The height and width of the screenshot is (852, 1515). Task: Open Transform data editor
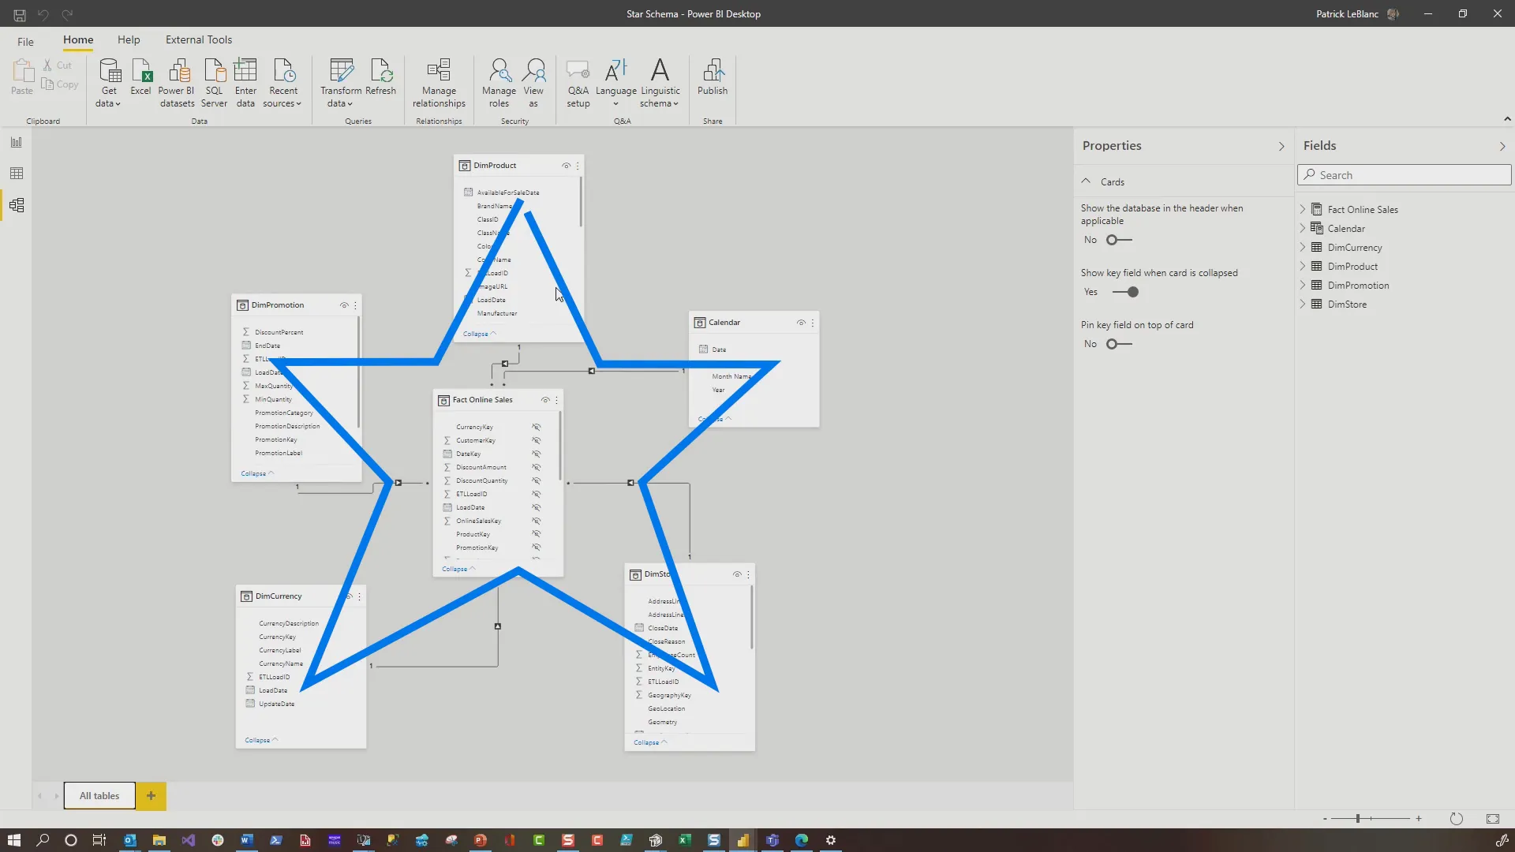tap(341, 83)
